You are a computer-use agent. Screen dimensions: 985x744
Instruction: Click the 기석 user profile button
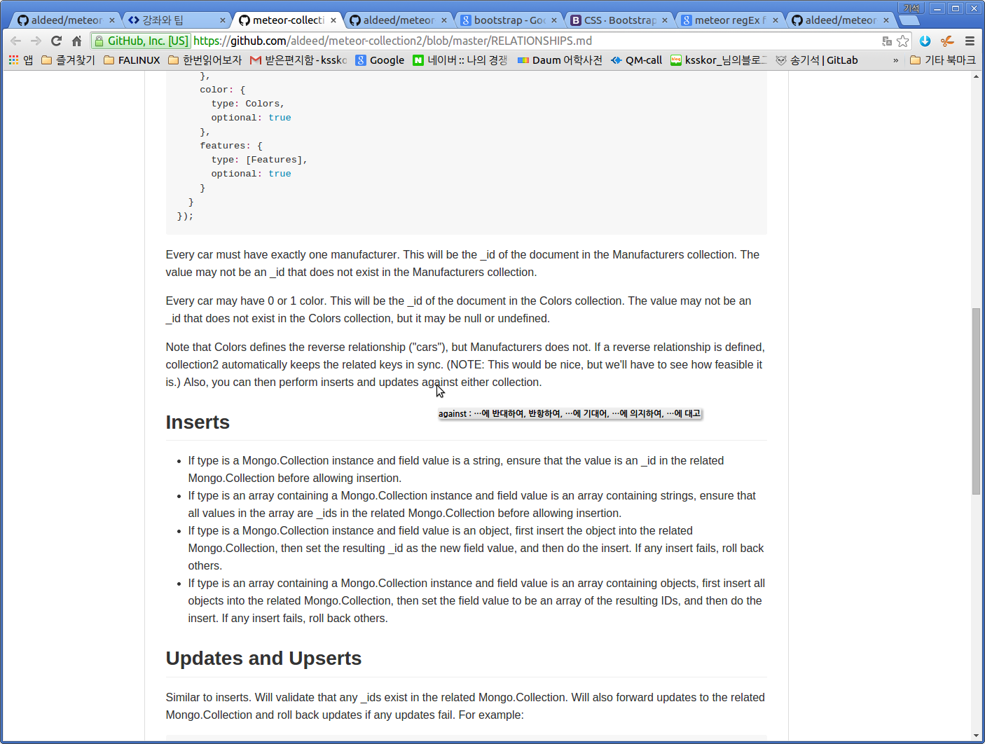[911, 8]
